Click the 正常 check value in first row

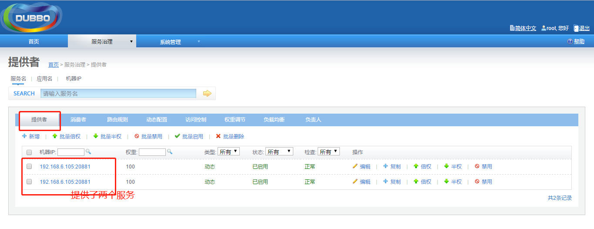(x=310, y=167)
